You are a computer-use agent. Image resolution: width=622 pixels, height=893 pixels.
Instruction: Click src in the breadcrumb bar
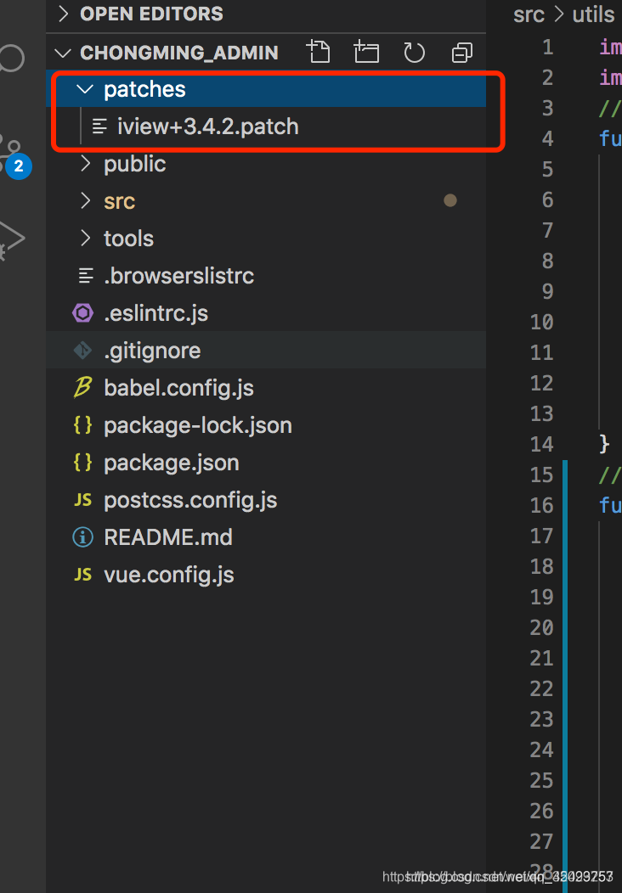tap(529, 14)
